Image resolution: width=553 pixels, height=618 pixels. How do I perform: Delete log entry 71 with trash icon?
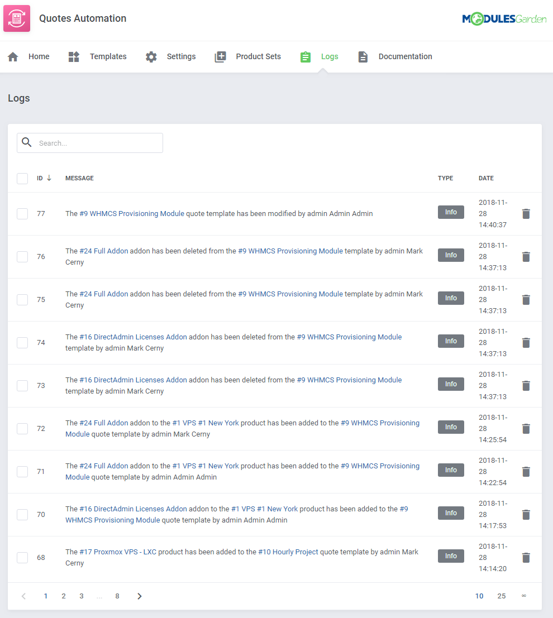526,471
